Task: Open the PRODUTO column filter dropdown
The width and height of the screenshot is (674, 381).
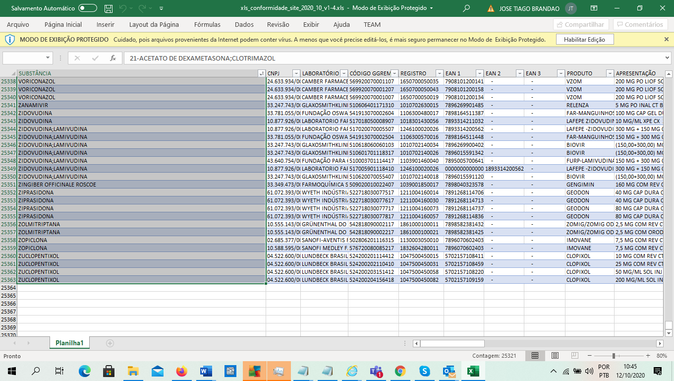Action: click(x=609, y=73)
